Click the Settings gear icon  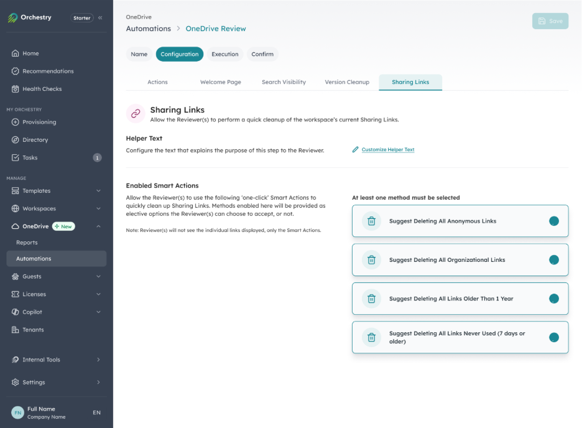click(15, 382)
